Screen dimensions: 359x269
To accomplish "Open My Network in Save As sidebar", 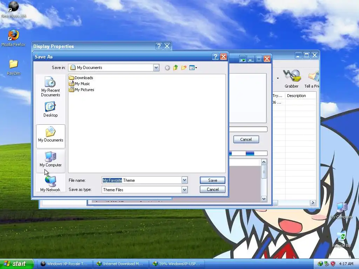I will 50,184.
